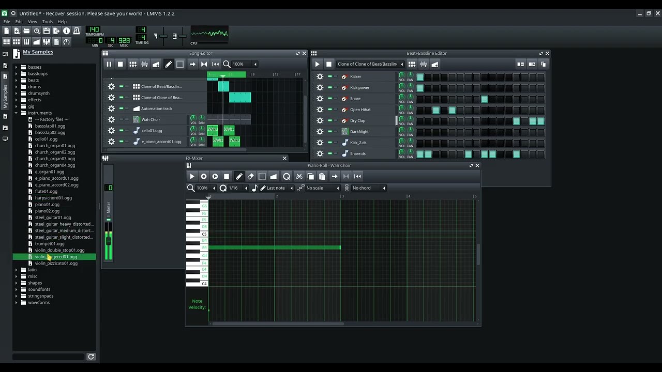Add a beat/bassline in the Beat+Bassline Editor toolbar
662x372 pixels.
click(x=412, y=64)
